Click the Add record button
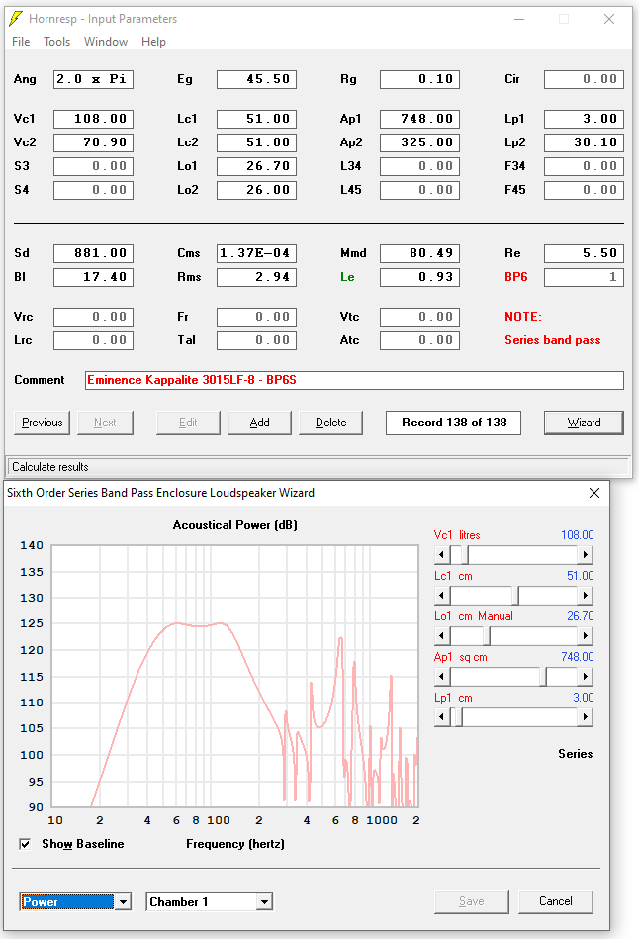 [259, 423]
